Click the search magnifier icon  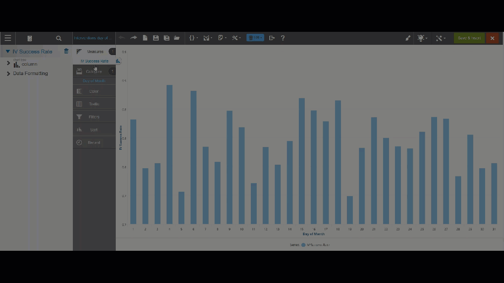coord(59,38)
